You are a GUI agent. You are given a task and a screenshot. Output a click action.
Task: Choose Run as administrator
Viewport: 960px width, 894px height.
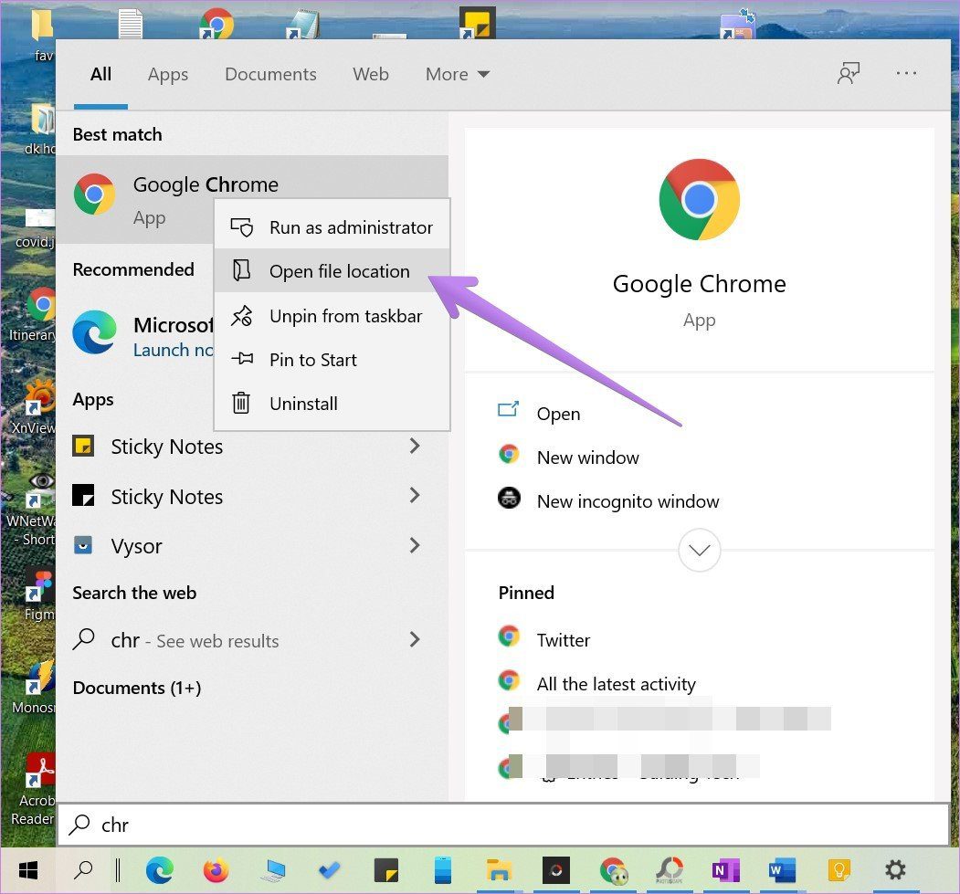coord(332,227)
